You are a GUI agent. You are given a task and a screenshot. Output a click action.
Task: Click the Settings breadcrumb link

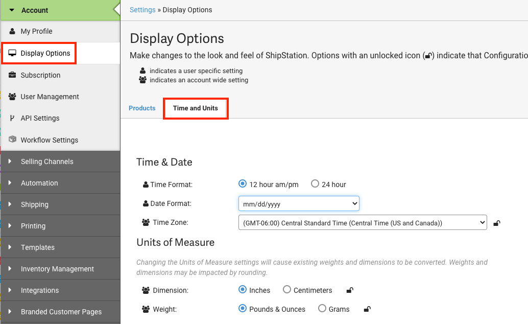point(142,10)
